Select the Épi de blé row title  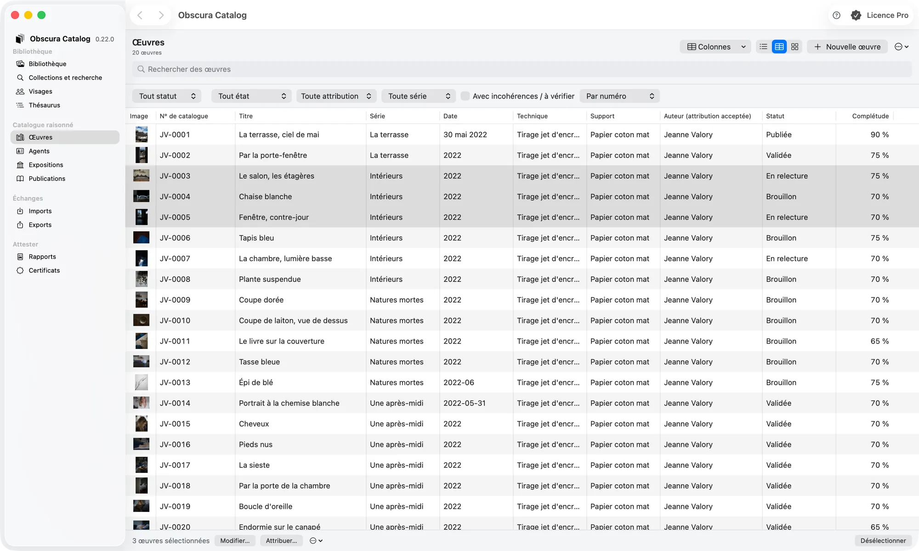(256, 382)
